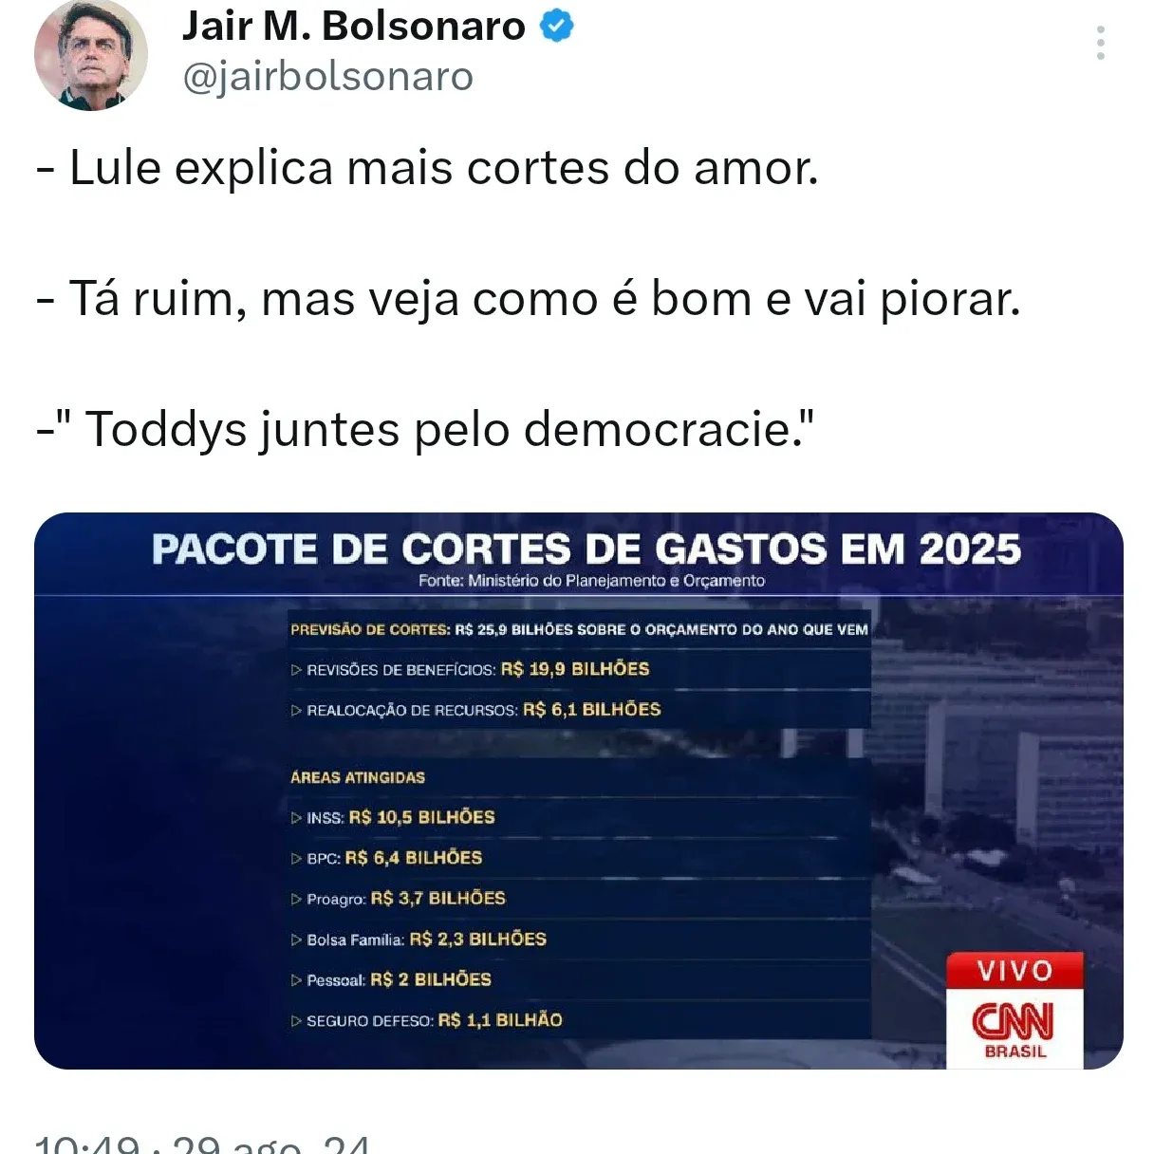Open Jair M. Bolsonaro's profile avatar

click(91, 55)
